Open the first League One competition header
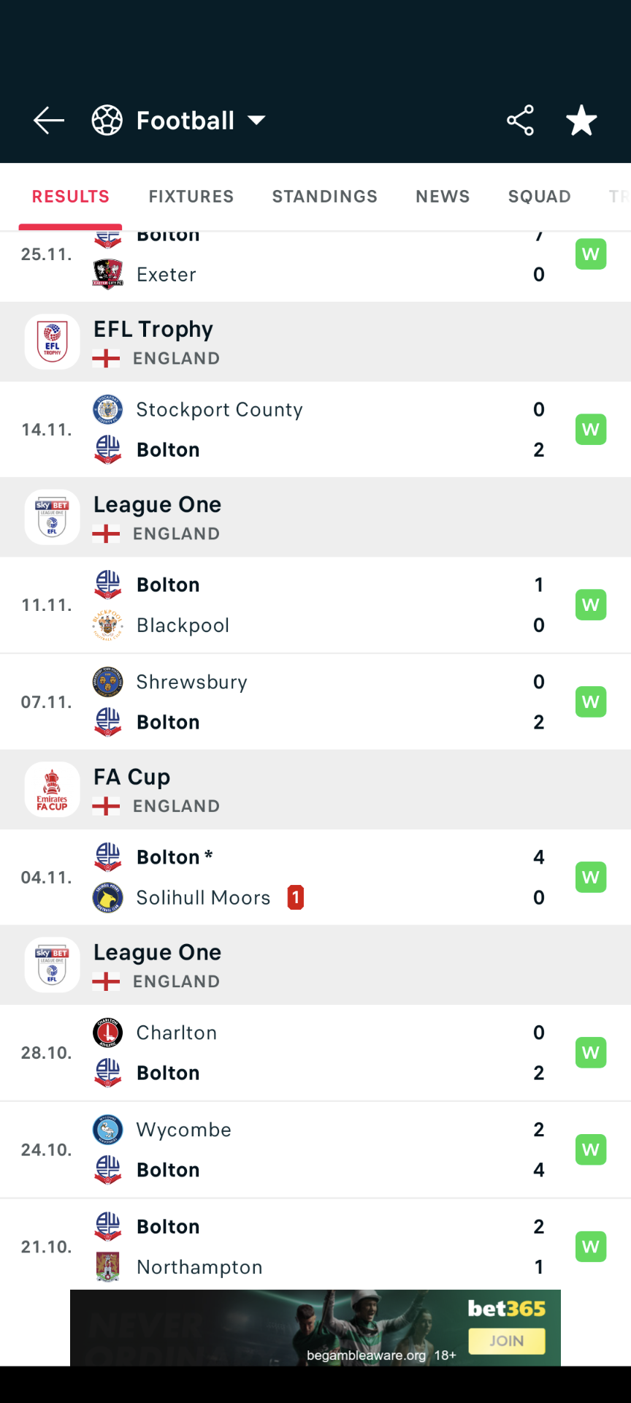The height and width of the screenshot is (1403, 631). coord(315,517)
